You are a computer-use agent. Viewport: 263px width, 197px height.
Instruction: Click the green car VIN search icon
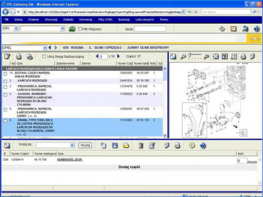pyautogui.click(x=72, y=29)
